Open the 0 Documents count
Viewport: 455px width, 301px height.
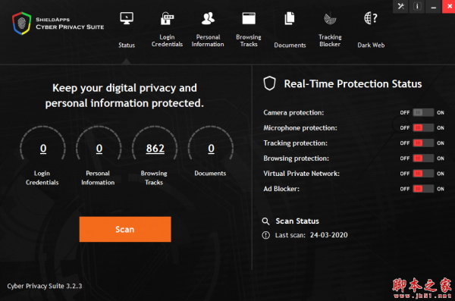point(212,149)
